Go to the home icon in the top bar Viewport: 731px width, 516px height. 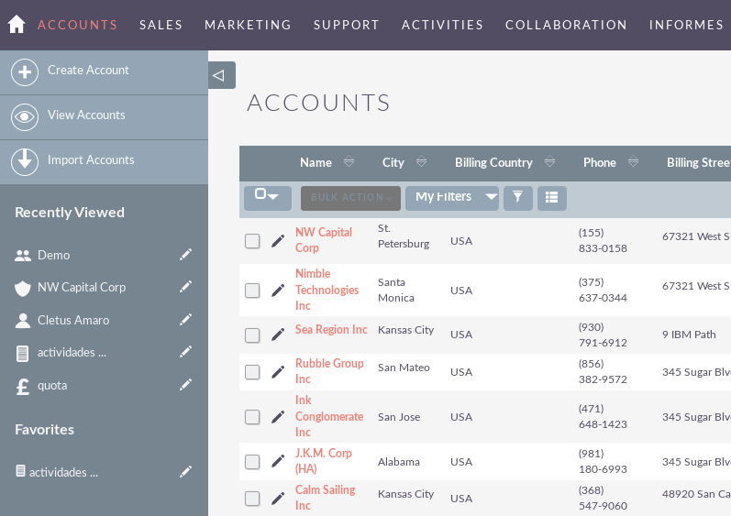[x=17, y=24]
